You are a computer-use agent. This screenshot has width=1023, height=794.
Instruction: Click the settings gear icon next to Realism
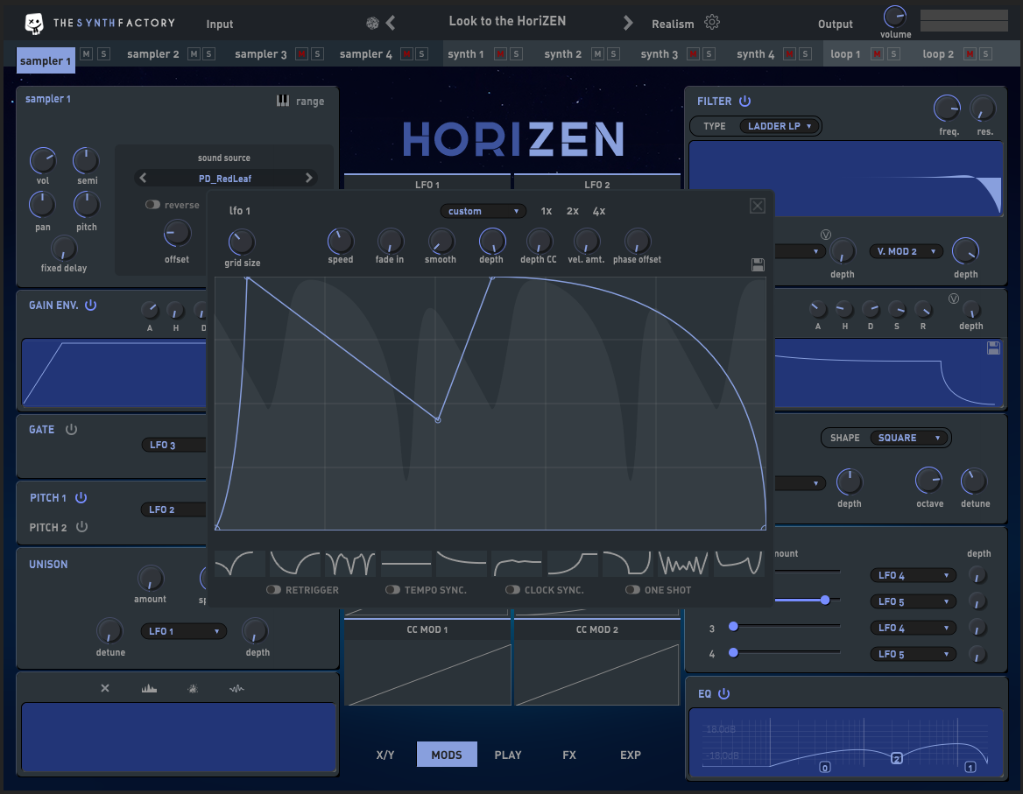click(x=712, y=23)
